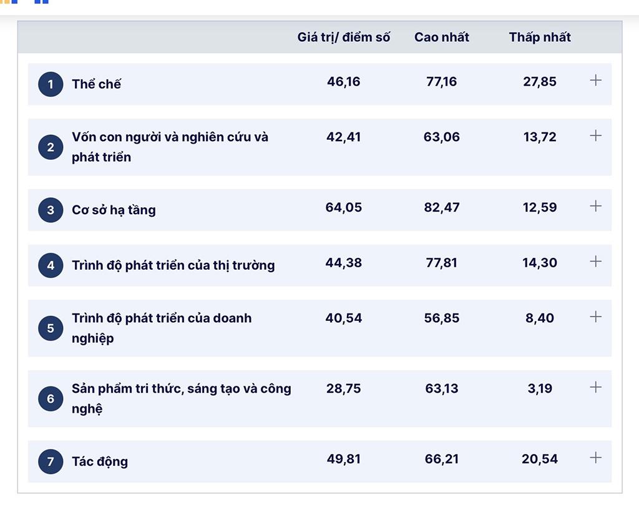Click badge 3 beside Cơ sở hạ tầng

point(51,209)
